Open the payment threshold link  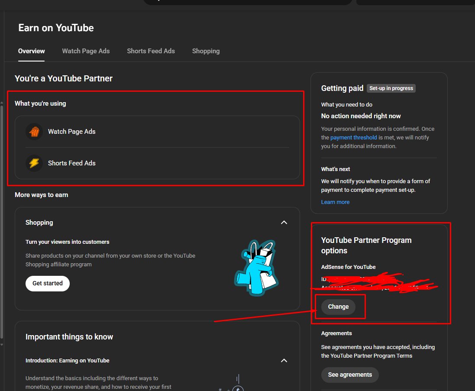353,138
